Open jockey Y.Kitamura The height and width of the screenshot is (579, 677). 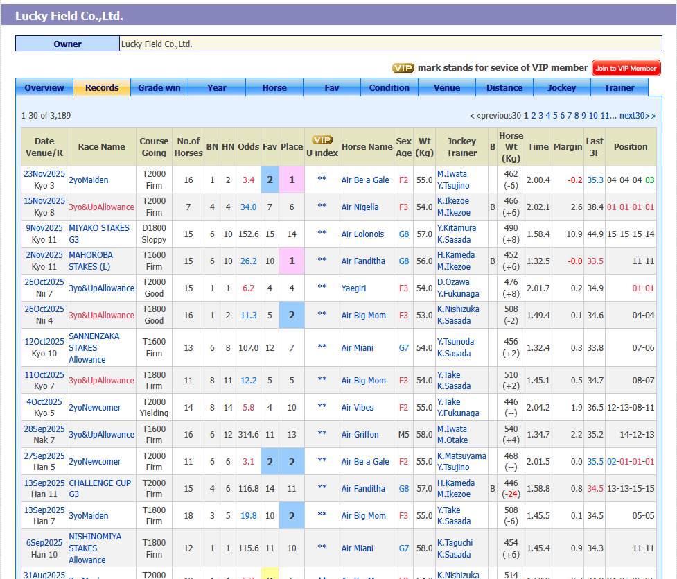click(x=457, y=228)
